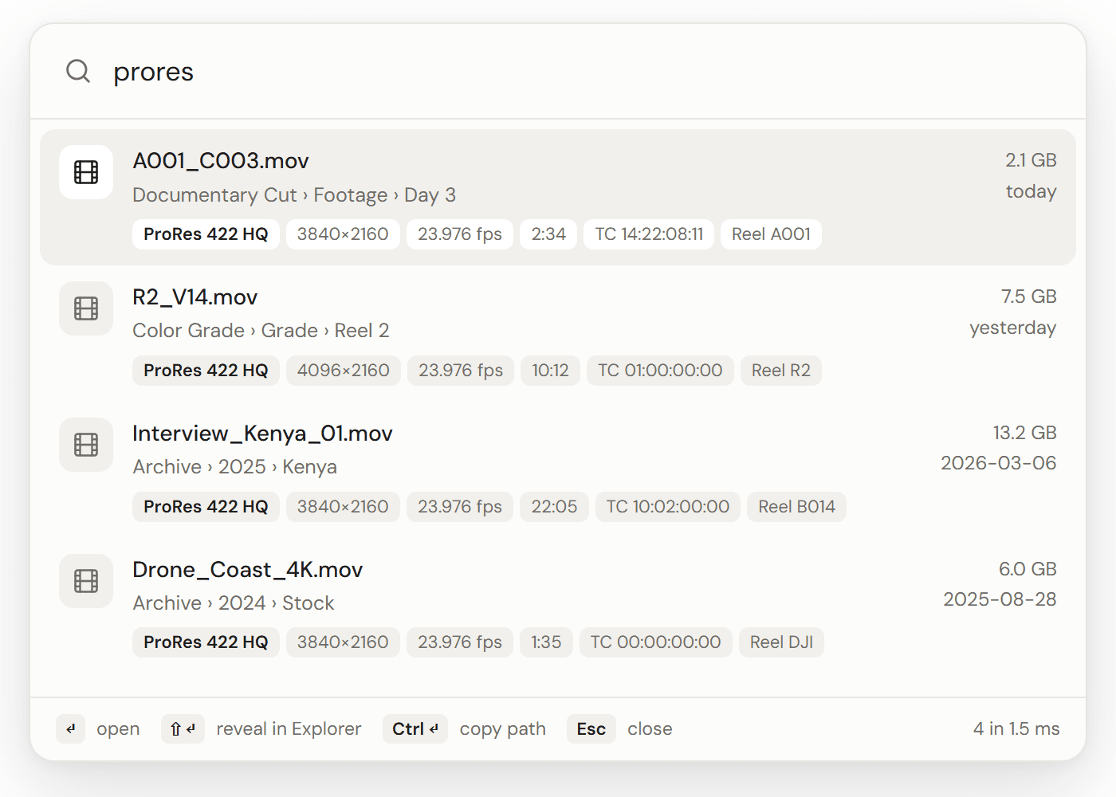Image resolution: width=1116 pixels, height=797 pixels.
Task: Click ProRes 422 HQ tag on A001_C003.mov
Action: pyautogui.click(x=206, y=234)
